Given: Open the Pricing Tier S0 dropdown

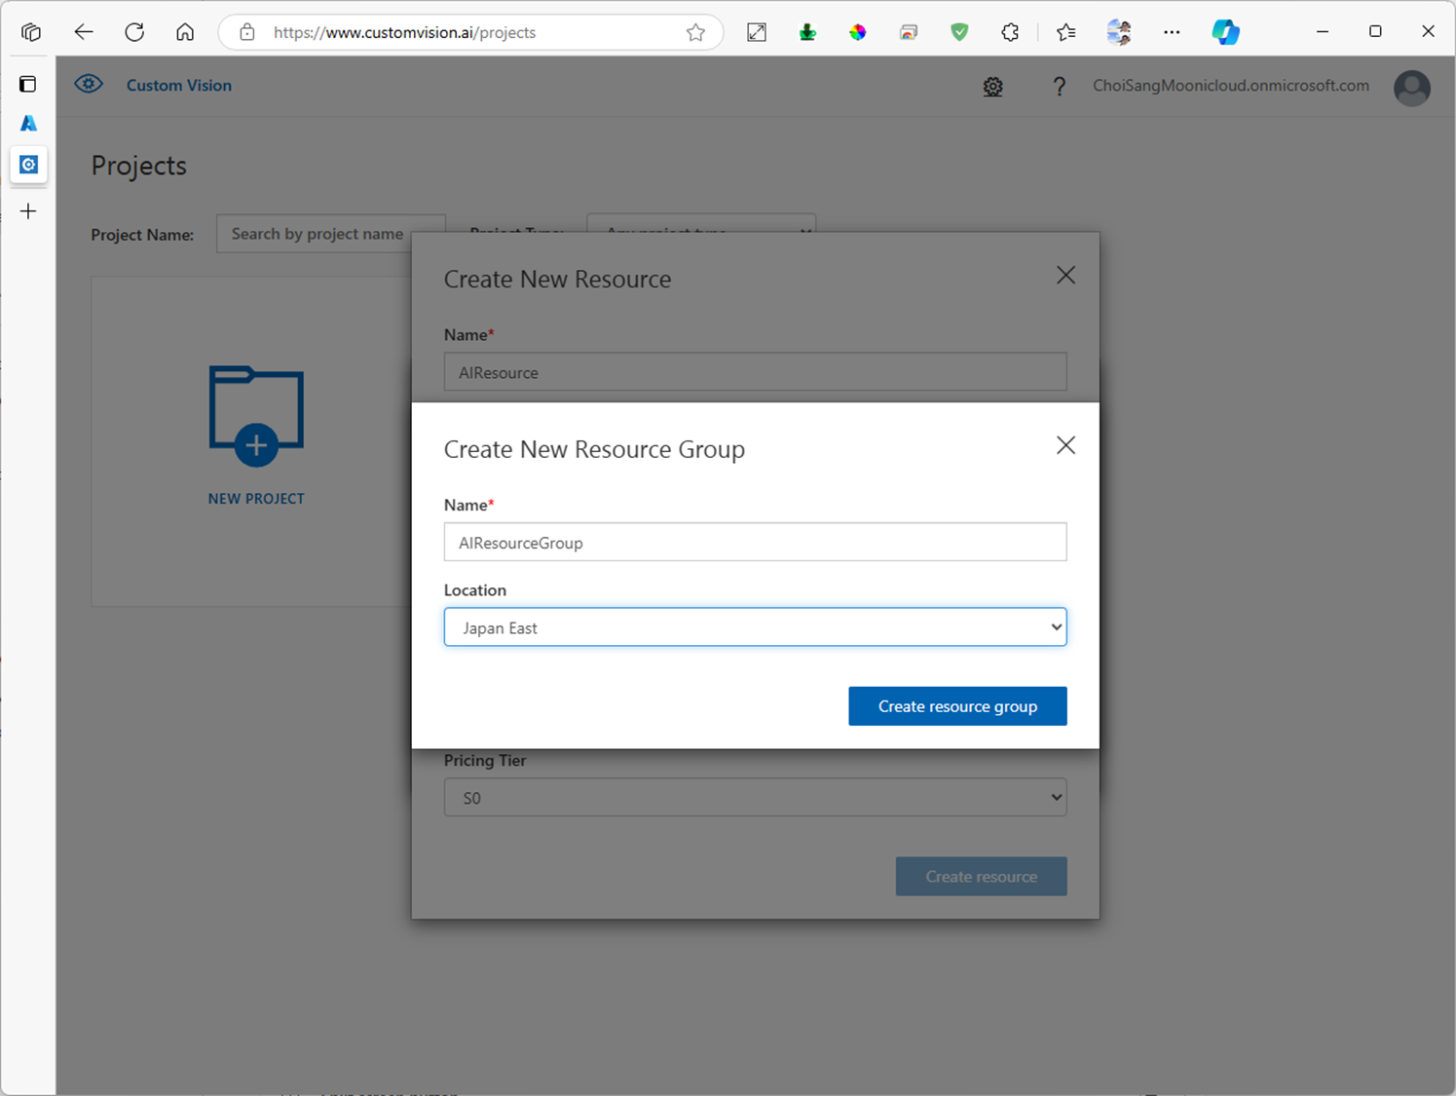Looking at the screenshot, I should [x=755, y=797].
